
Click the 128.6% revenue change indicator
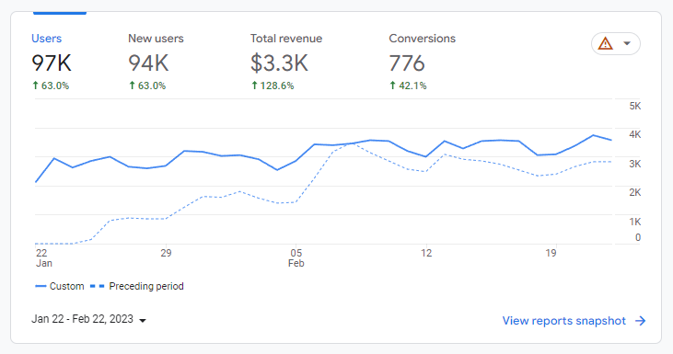(273, 86)
